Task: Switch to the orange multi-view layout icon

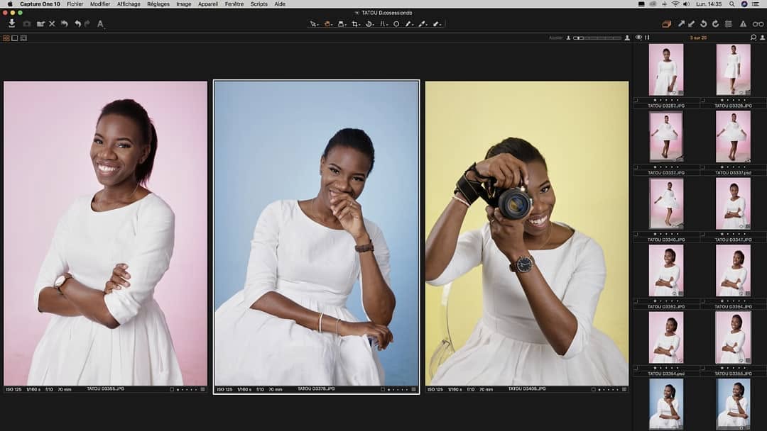Action: 6,38
